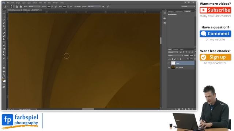The image size is (234, 131).
Task: Click the Subscribe button
Action: (x=215, y=10)
